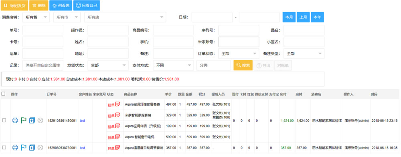
Task: Check the box for order 1529080538730001
Action: [x=4, y=148]
